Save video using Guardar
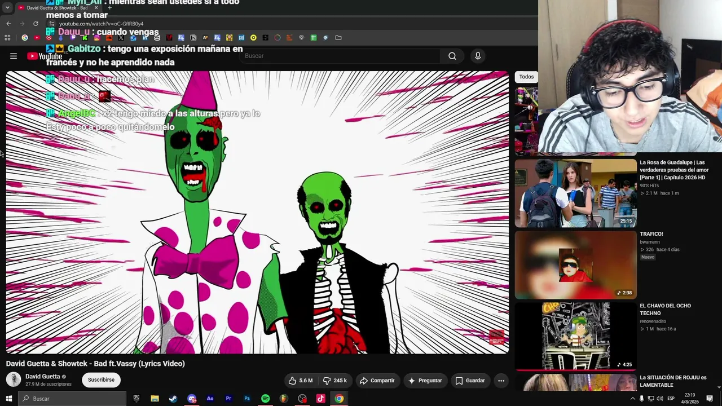This screenshot has height=406, width=722. click(x=470, y=381)
